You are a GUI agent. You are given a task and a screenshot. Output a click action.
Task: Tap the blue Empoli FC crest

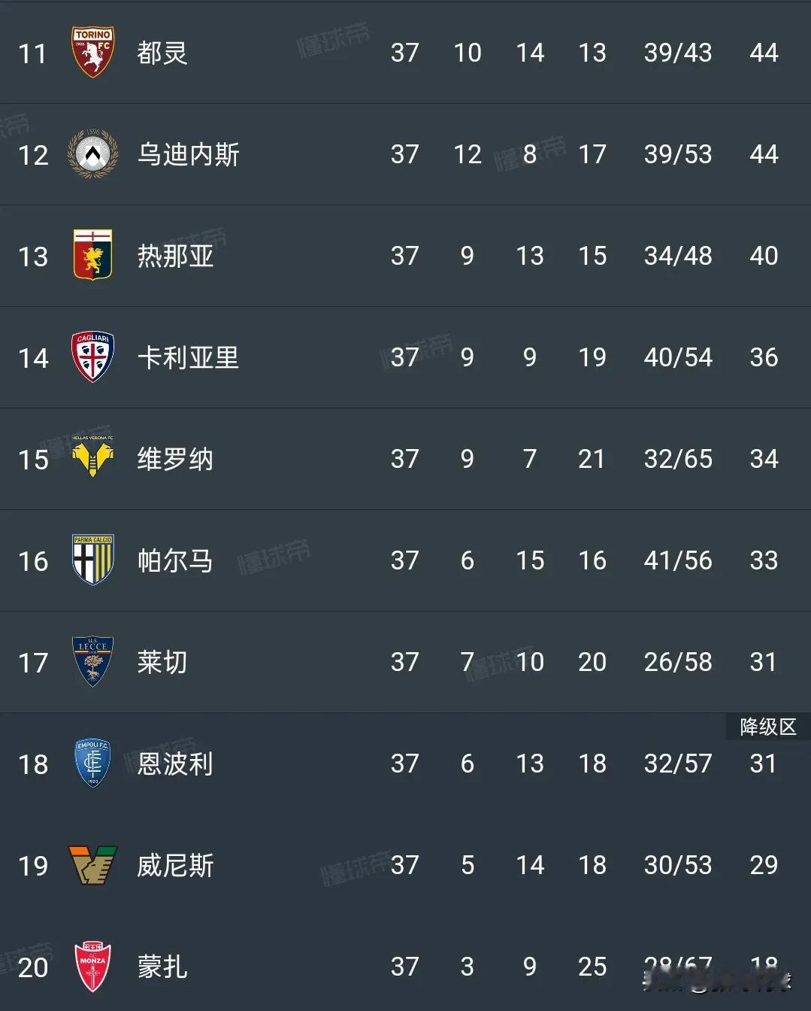[92, 764]
